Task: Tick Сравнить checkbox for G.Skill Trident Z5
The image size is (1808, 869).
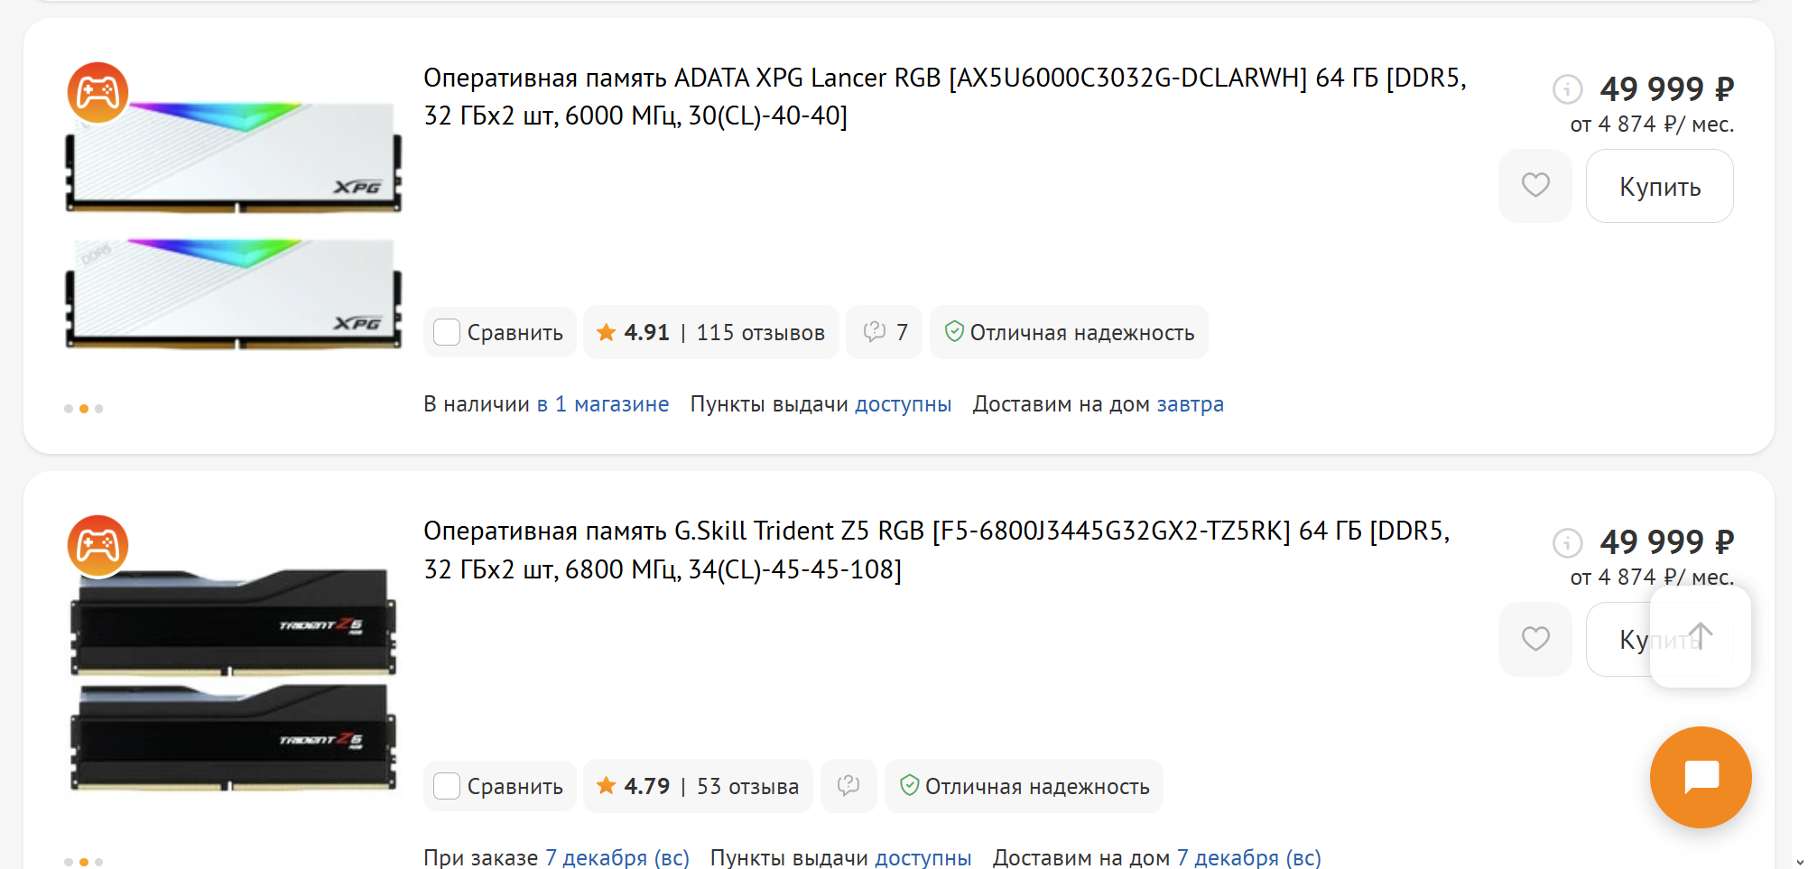Action: click(x=447, y=786)
